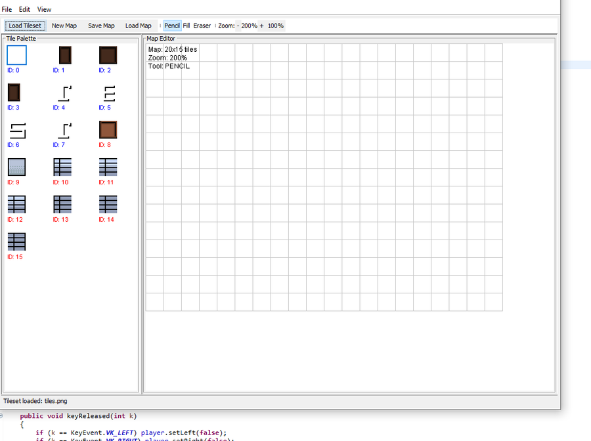Select dark brown tile ID 3

point(14,93)
